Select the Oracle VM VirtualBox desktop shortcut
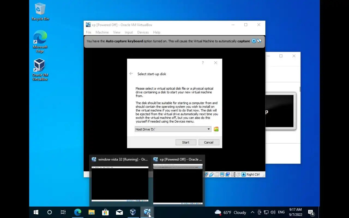This screenshot has width=349, height=218. 40,70
